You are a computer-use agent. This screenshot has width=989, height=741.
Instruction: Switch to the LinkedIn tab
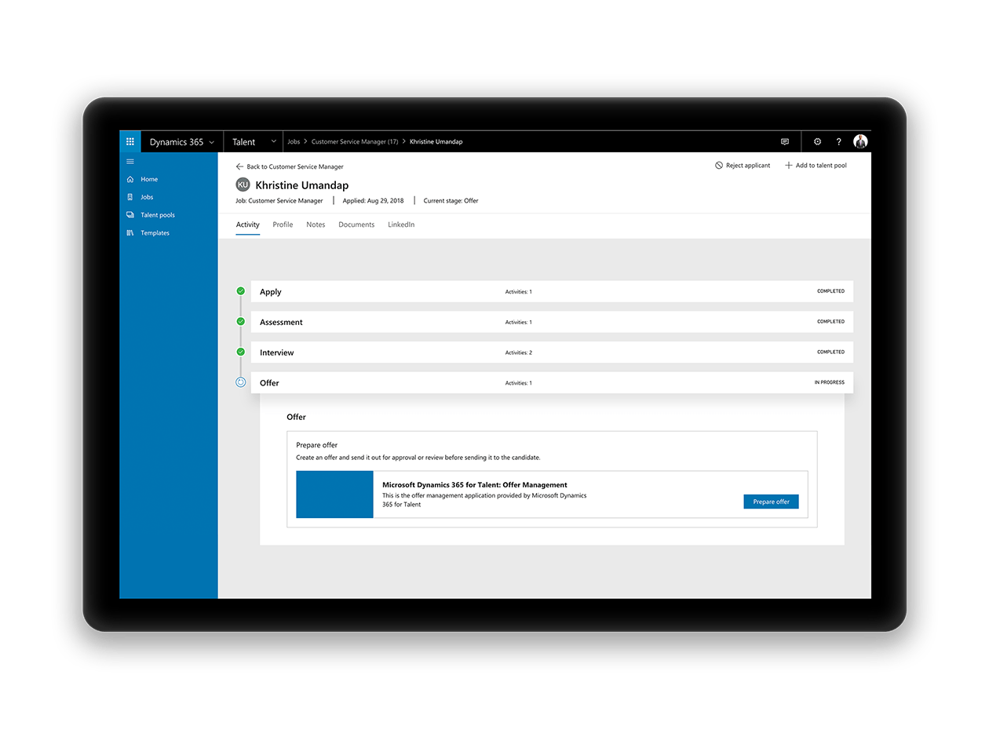coord(401,225)
